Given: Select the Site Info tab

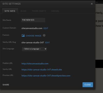Looking at the screenshot, I should [10, 11].
